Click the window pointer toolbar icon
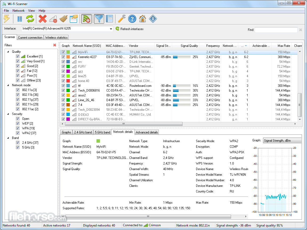This screenshot has height=230, width=307. tap(74, 19)
